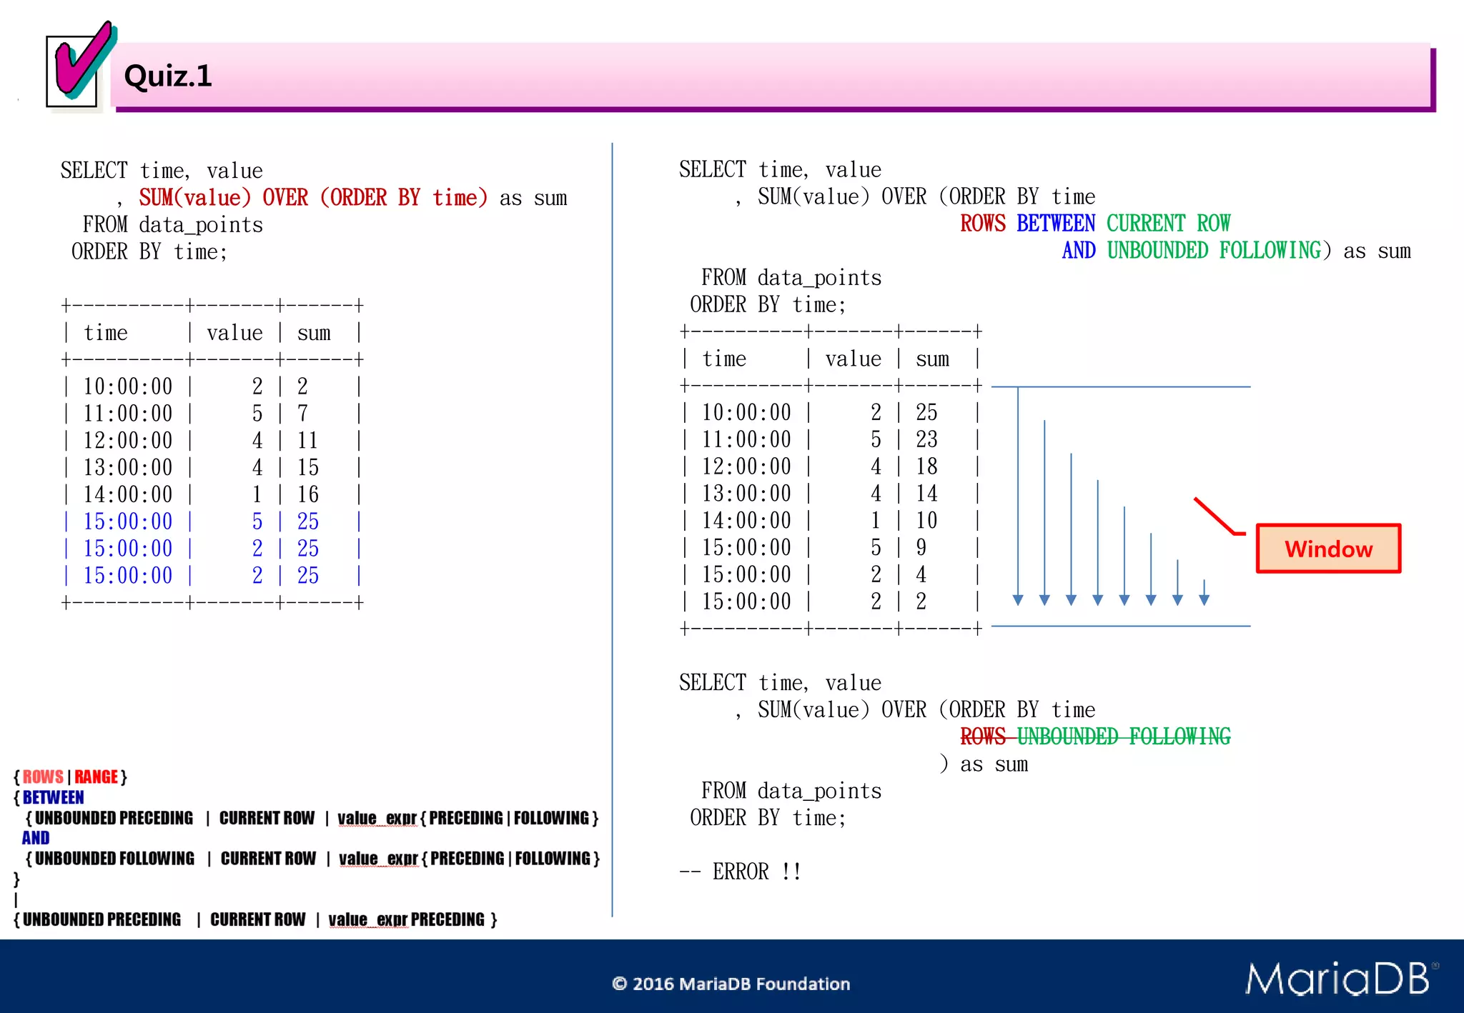Select 10:00:00 in the left table
1464x1013 pixels.
tap(128, 386)
